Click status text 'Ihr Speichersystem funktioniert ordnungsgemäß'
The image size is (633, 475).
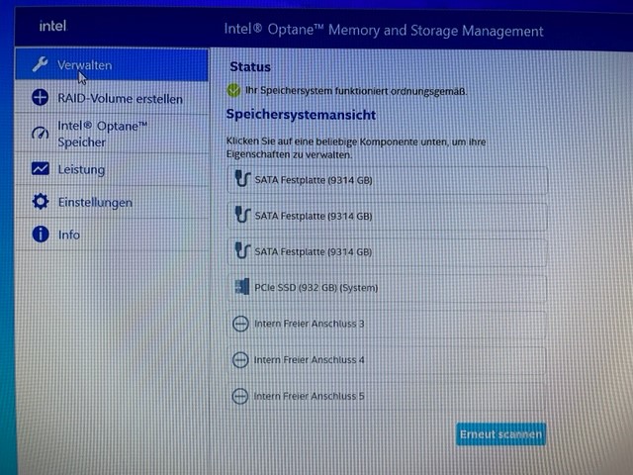tap(356, 91)
